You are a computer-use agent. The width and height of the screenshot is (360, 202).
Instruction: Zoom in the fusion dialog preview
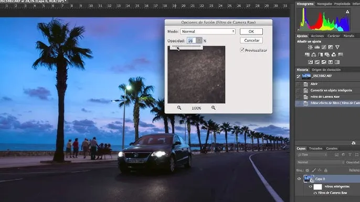coord(213,108)
